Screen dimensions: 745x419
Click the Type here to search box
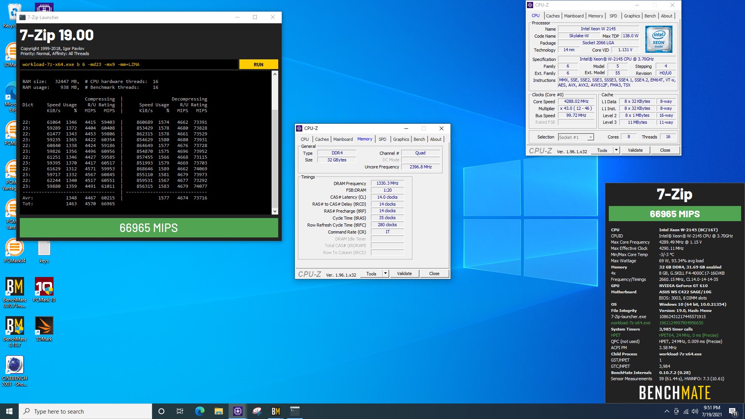pos(85,411)
